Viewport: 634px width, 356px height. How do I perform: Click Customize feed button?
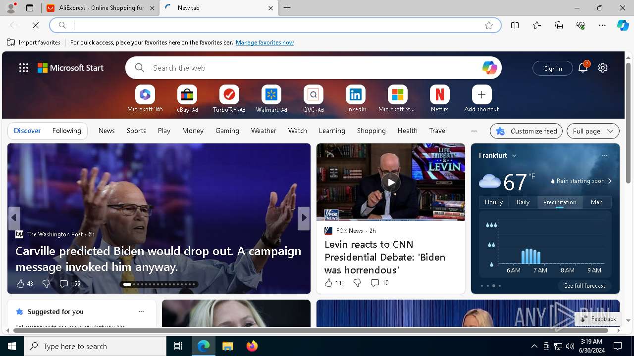tap(526, 131)
